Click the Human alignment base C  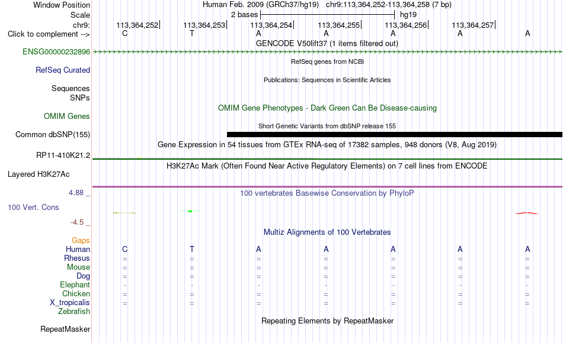click(x=124, y=249)
